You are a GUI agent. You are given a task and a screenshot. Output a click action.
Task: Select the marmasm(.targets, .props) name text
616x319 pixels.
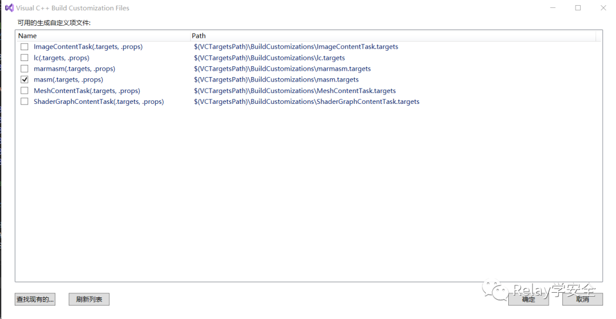point(74,68)
